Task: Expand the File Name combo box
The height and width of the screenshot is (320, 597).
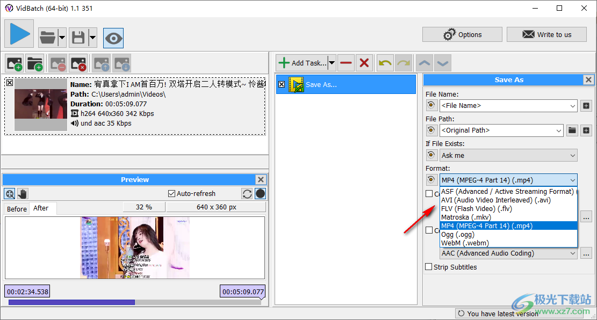Action: 572,106
